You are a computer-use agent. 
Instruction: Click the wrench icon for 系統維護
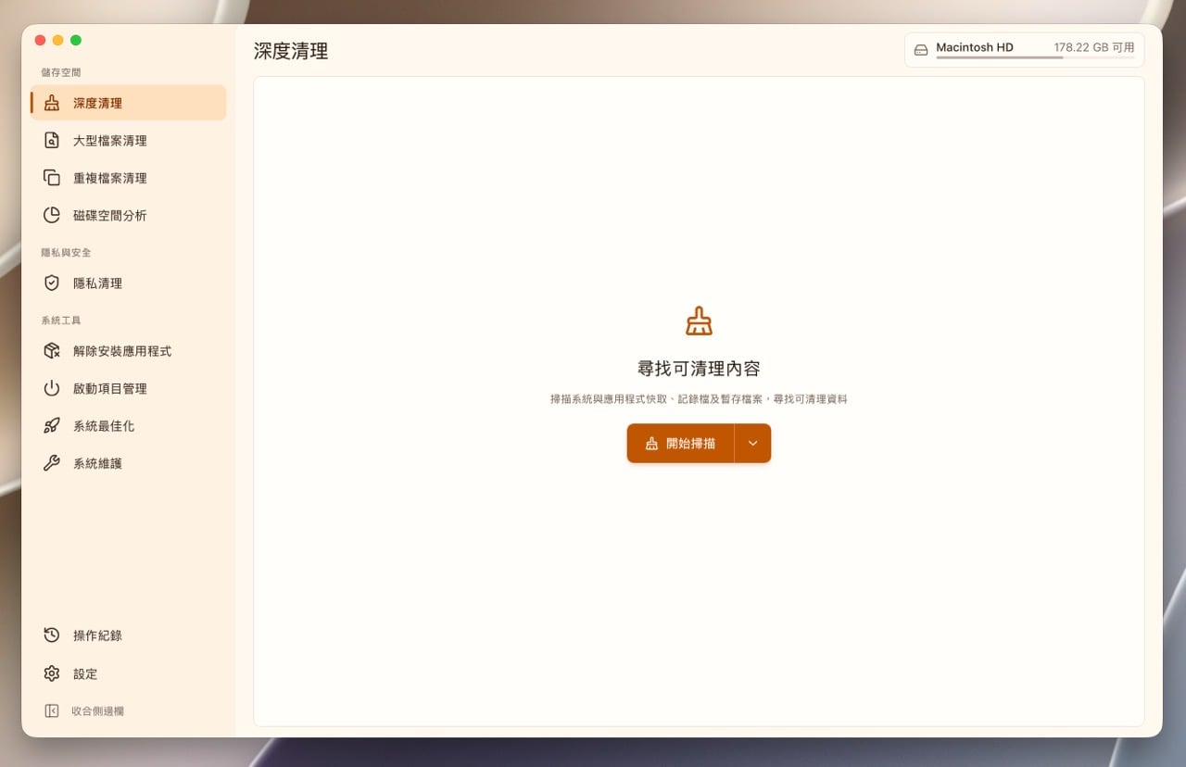[x=52, y=463]
